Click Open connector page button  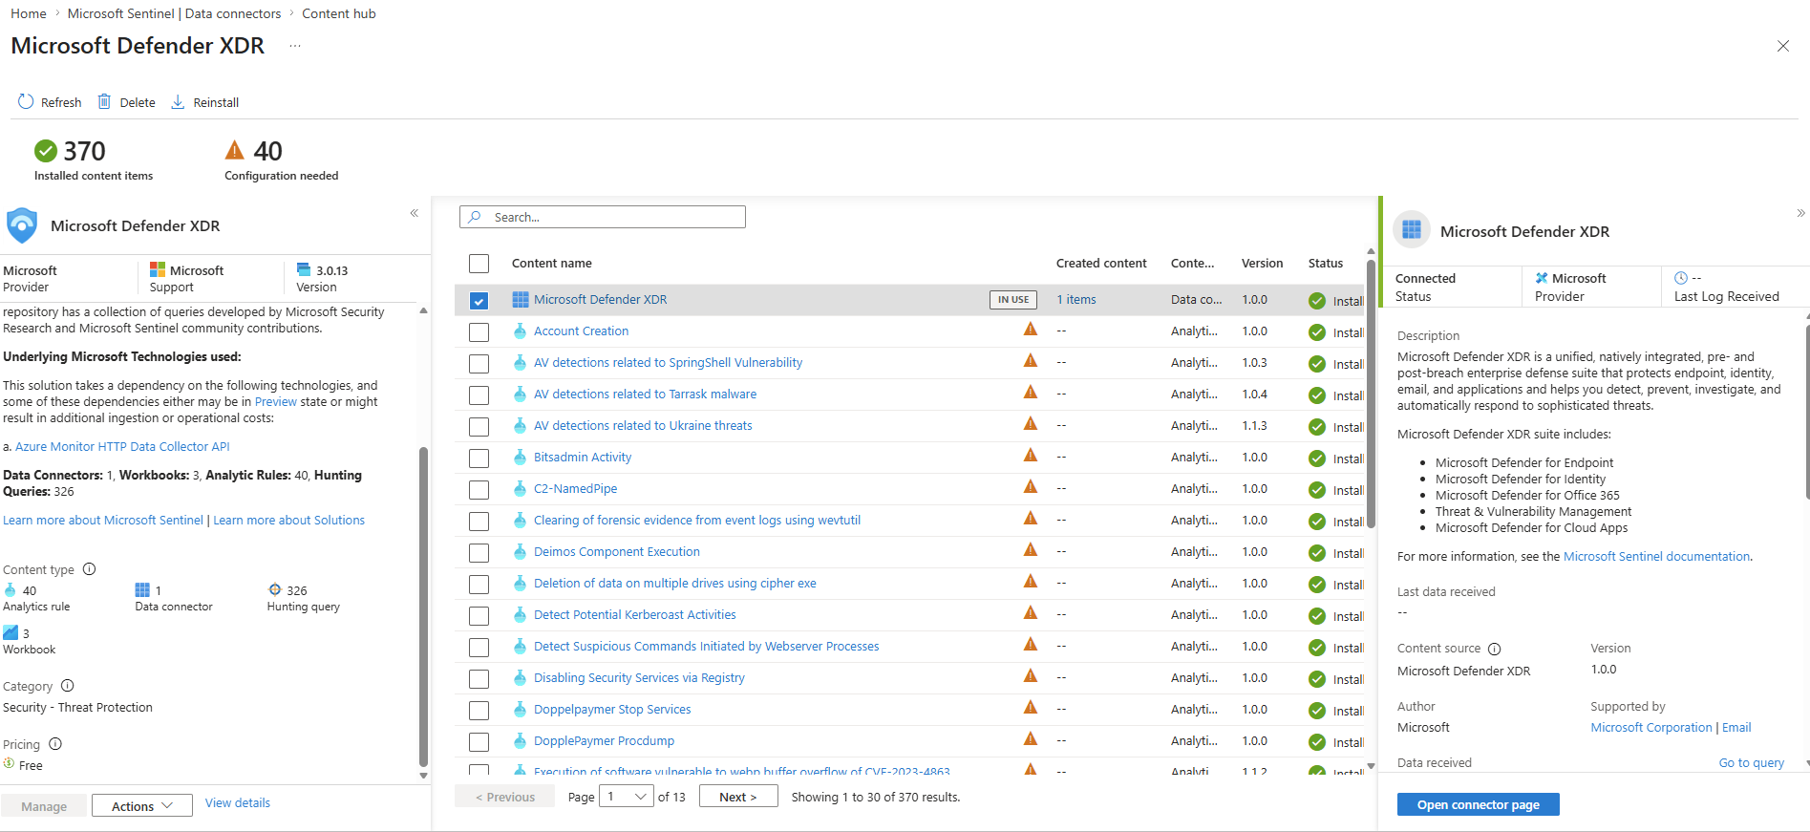pyautogui.click(x=1478, y=805)
